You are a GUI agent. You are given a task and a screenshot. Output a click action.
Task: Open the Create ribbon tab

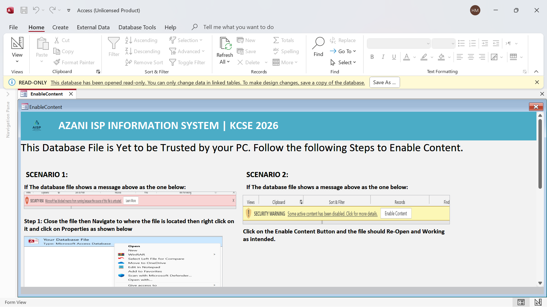pyautogui.click(x=60, y=27)
